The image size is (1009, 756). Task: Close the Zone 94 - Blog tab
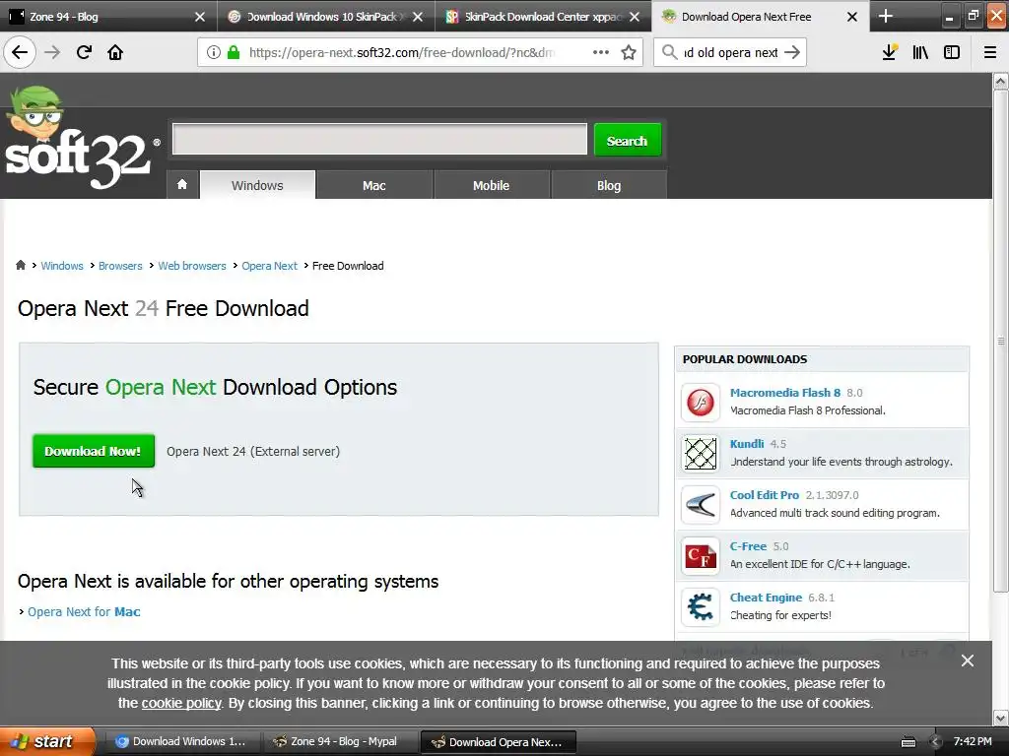(x=199, y=17)
